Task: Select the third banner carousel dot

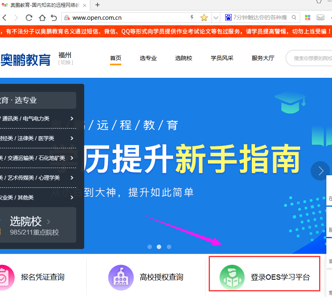Action: (x=169, y=247)
